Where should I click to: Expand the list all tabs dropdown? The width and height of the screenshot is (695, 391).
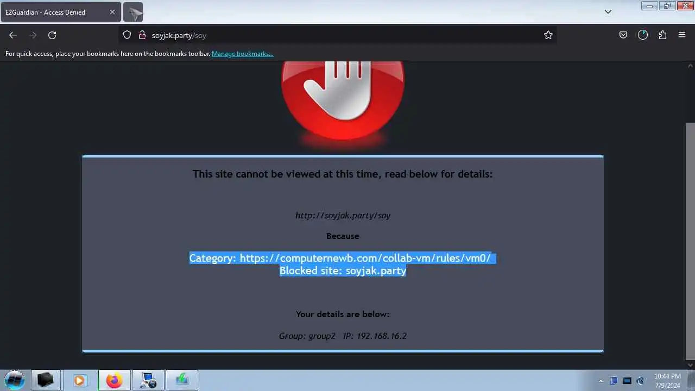click(x=608, y=12)
